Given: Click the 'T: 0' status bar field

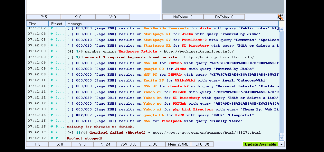Looking at the screenshot, I should (x=37, y=144).
